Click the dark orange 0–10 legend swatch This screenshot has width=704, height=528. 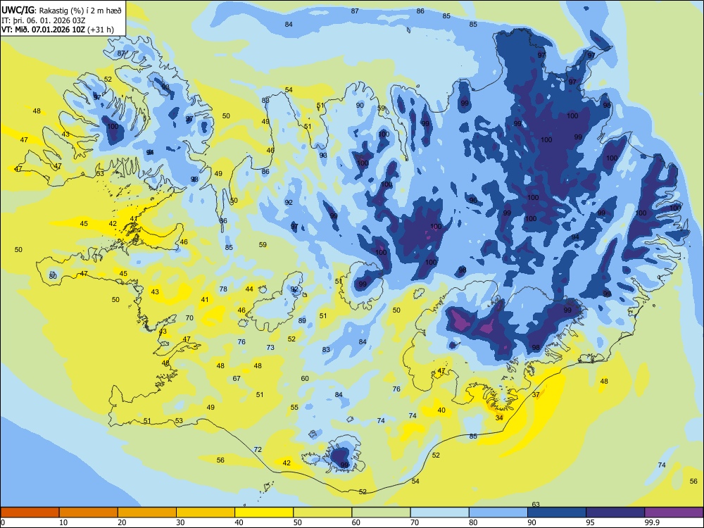point(30,513)
